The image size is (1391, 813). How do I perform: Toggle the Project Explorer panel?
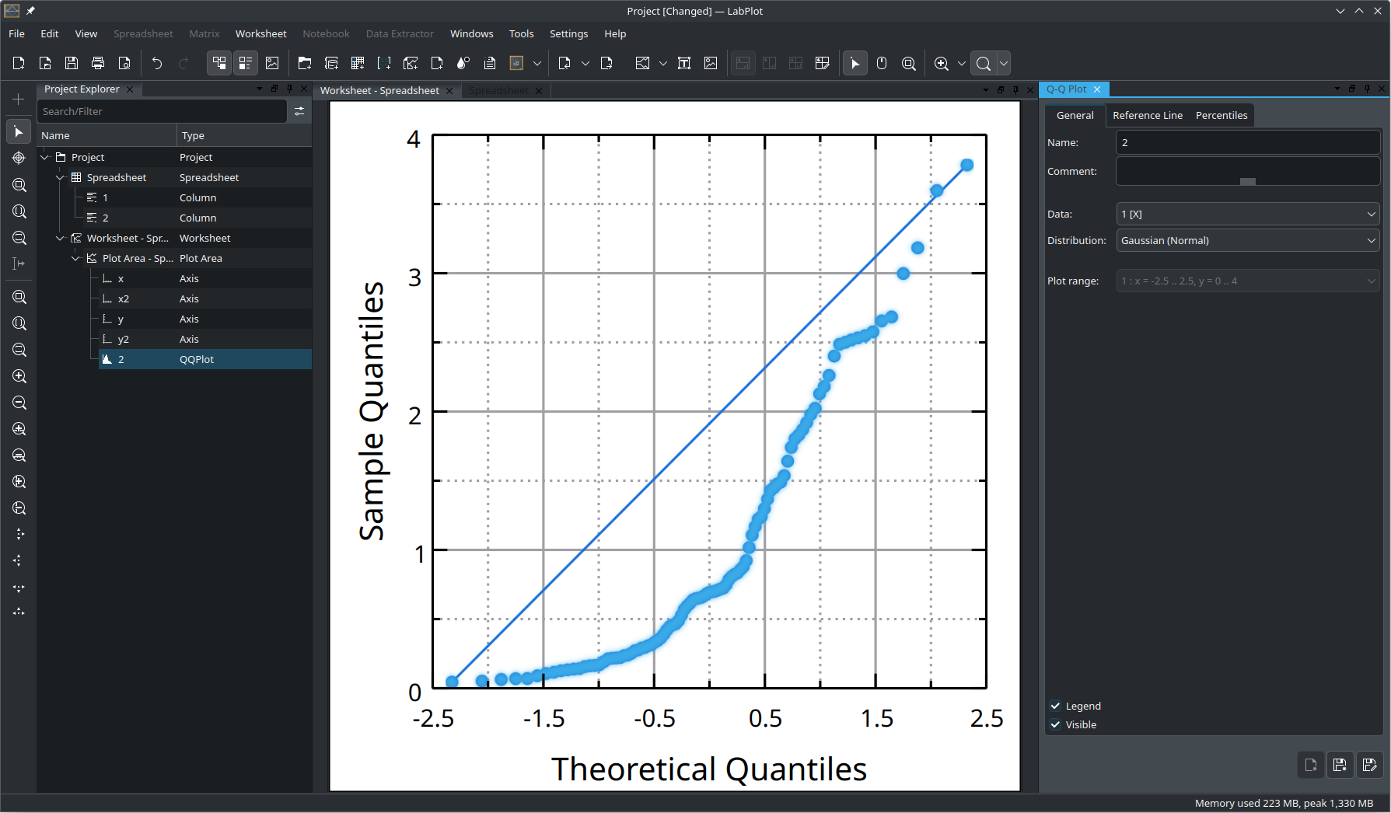click(218, 63)
